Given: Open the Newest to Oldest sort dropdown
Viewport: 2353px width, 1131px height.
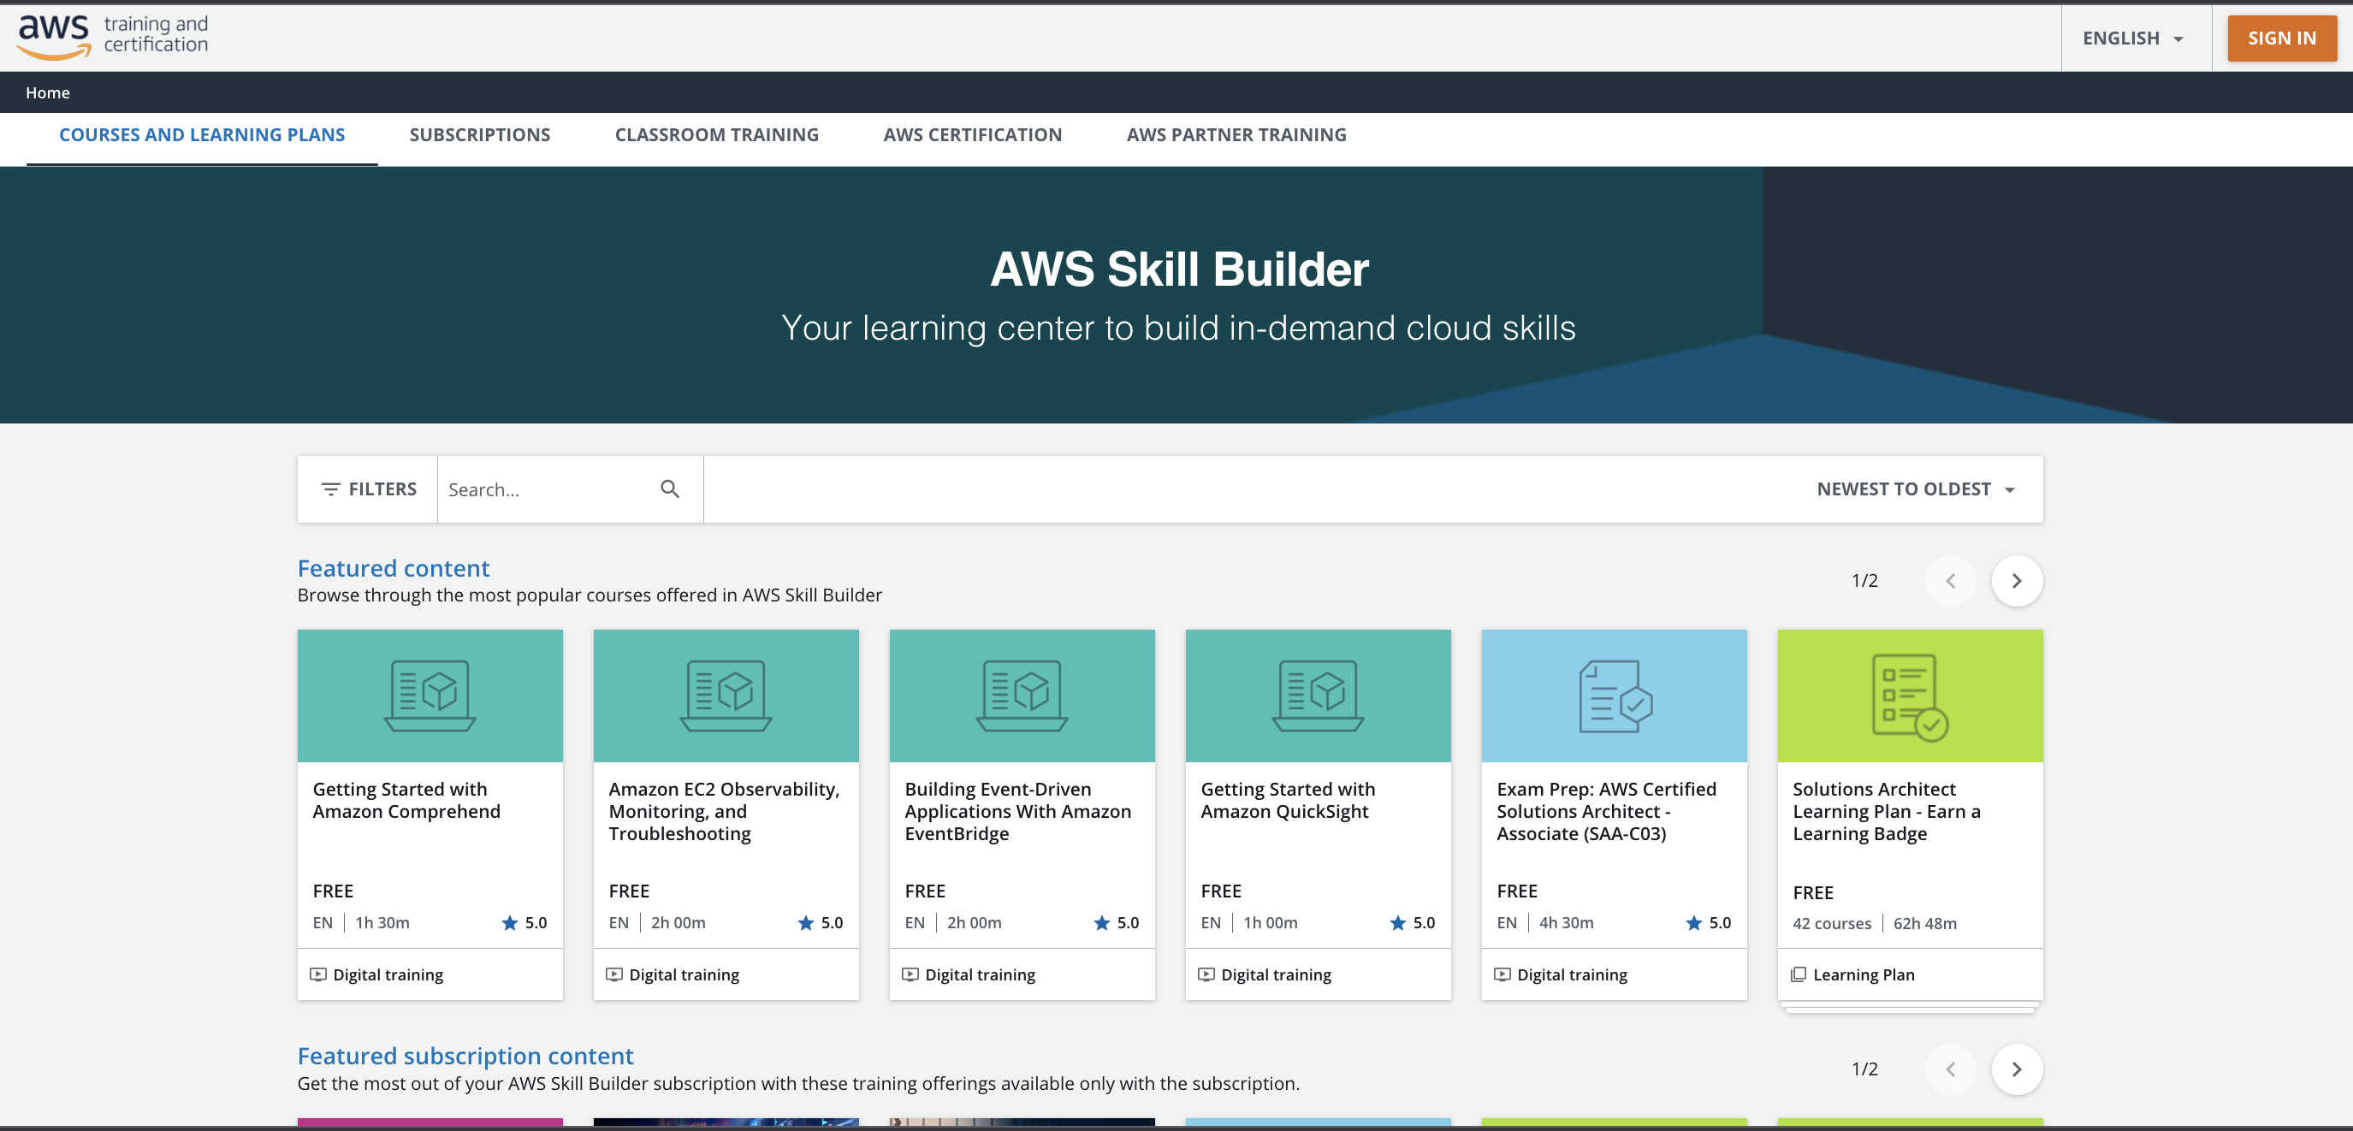Looking at the screenshot, I should (x=1916, y=489).
